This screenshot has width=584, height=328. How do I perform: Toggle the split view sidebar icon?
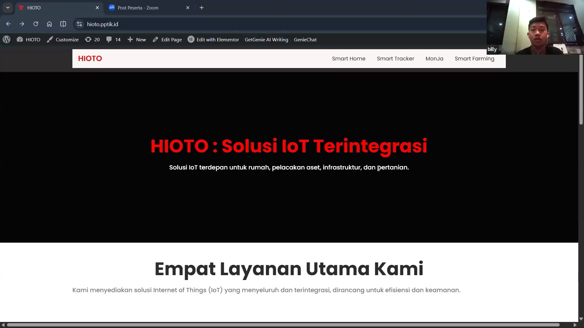63,24
